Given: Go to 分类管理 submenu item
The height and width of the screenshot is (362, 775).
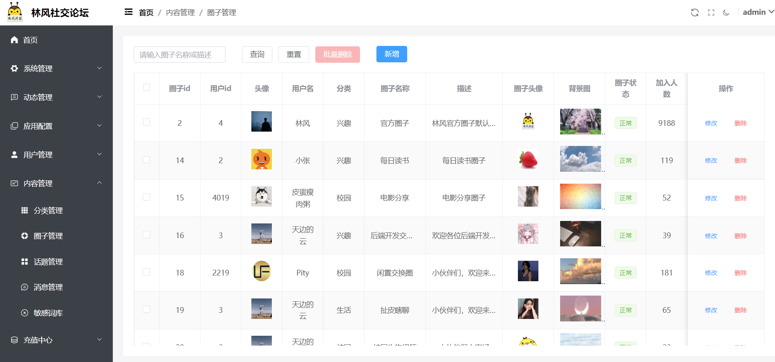Looking at the screenshot, I should click(48, 210).
